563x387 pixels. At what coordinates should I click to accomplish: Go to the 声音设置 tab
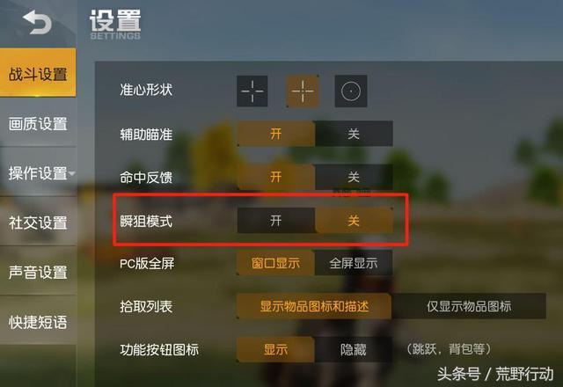coord(38,272)
